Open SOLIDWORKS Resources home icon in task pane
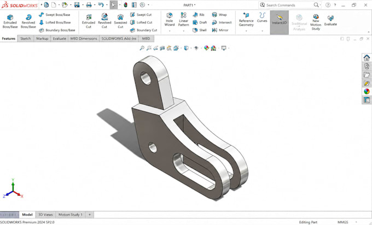Viewport: 372px width, 225px height. [367, 57]
